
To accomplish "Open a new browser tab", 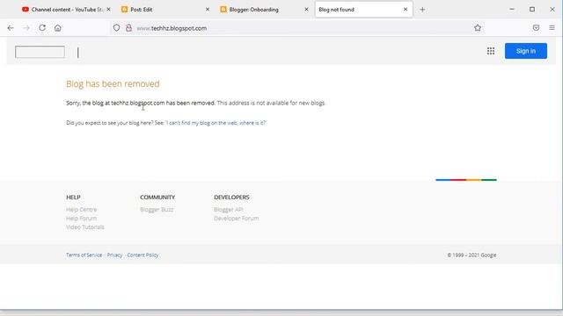I will click(422, 10).
